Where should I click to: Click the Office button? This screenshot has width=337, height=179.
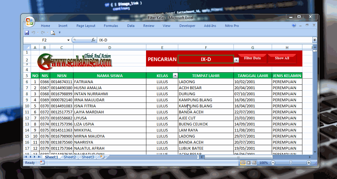click(29, 22)
